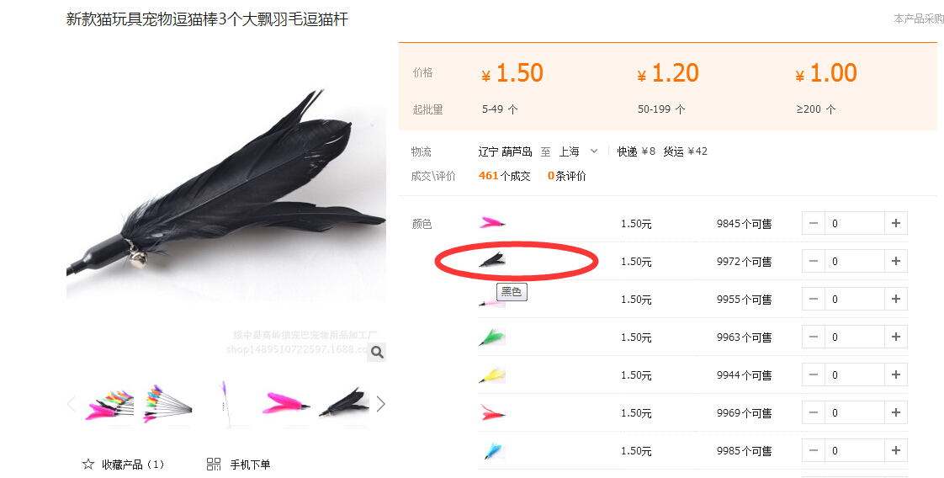944x478 pixels.
Task: Select the black feather thumbnail image
Action: tap(344, 405)
